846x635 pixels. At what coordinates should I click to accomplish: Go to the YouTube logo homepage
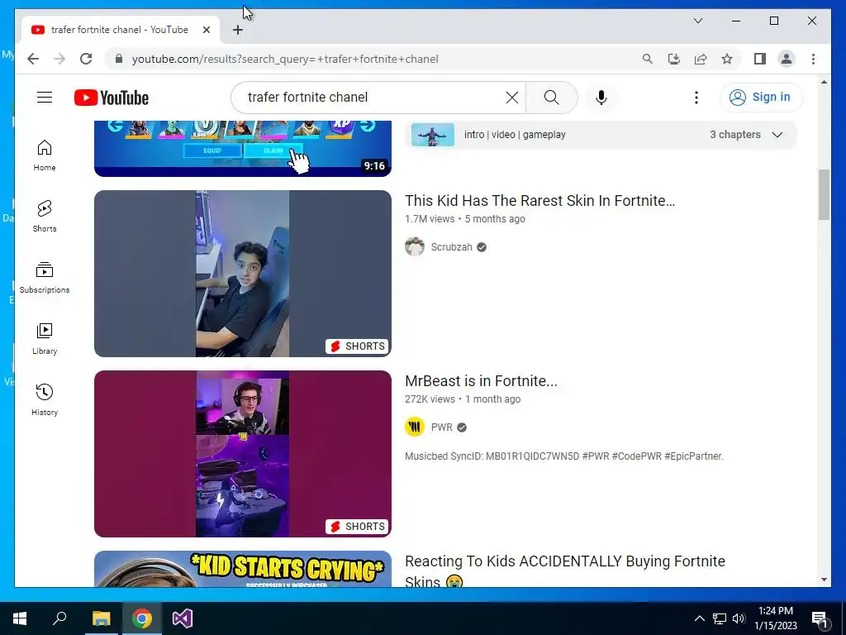[112, 98]
